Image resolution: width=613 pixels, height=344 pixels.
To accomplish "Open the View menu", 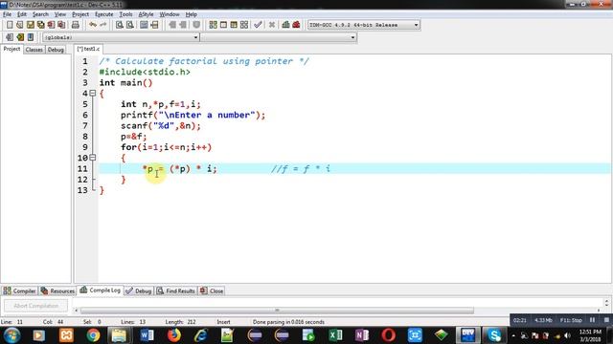I will pos(59,14).
